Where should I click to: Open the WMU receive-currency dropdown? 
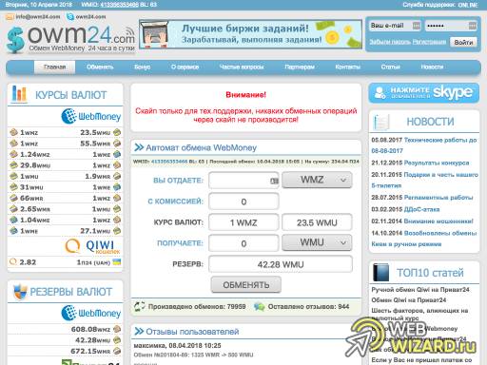pyautogui.click(x=317, y=242)
